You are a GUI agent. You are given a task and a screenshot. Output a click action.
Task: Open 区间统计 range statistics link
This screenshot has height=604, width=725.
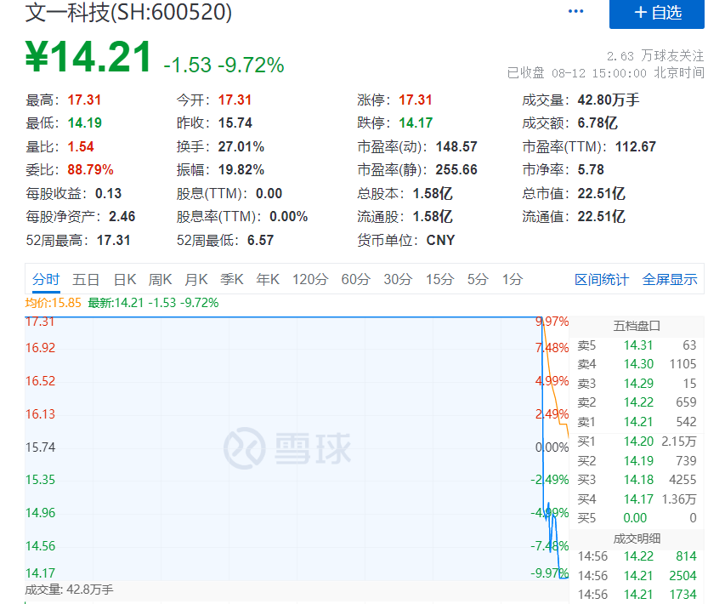(602, 279)
